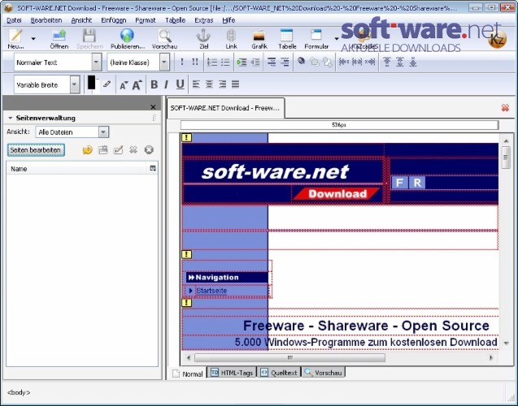The image size is (518, 406).
Task: Click the black text color swatch
Action: click(92, 83)
